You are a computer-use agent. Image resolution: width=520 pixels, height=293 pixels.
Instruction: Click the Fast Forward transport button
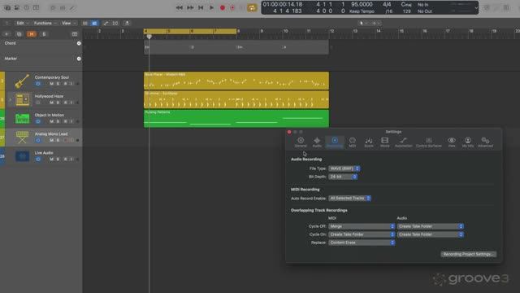pyautogui.click(x=190, y=7)
